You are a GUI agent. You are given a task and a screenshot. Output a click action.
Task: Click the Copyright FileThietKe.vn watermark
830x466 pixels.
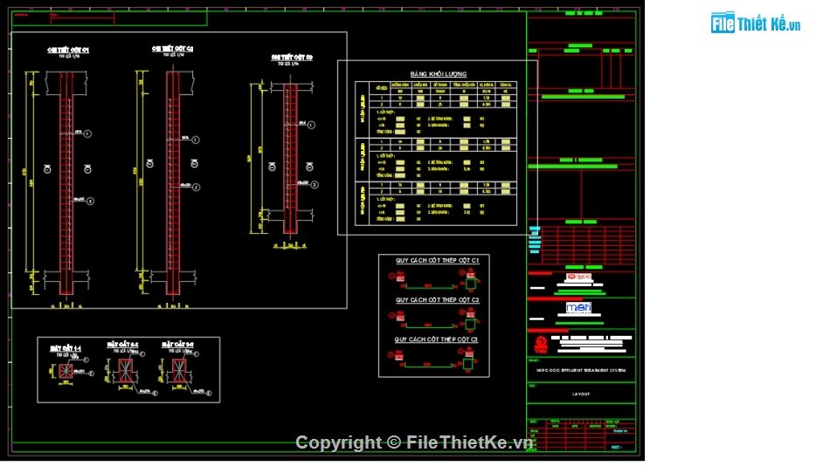(414, 443)
